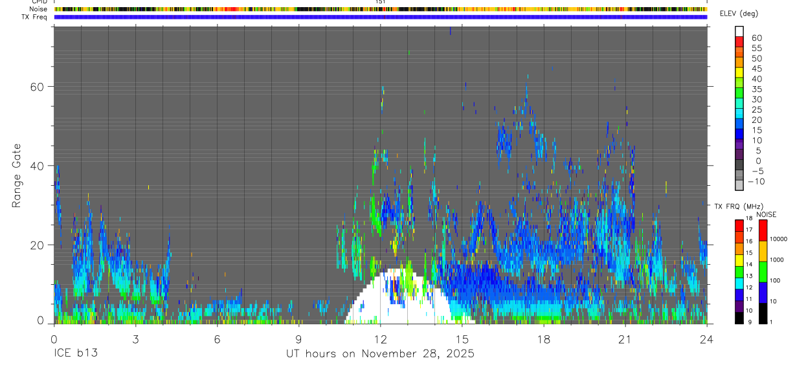Click the blue TX Freq strip above the plot
This screenshot has width=795, height=367.
[x=381, y=17]
